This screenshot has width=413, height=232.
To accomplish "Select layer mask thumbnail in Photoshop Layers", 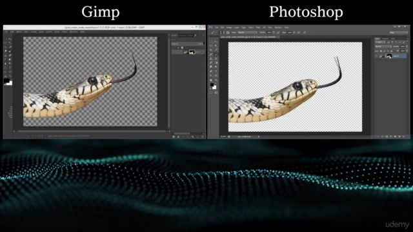I will click(389, 56).
